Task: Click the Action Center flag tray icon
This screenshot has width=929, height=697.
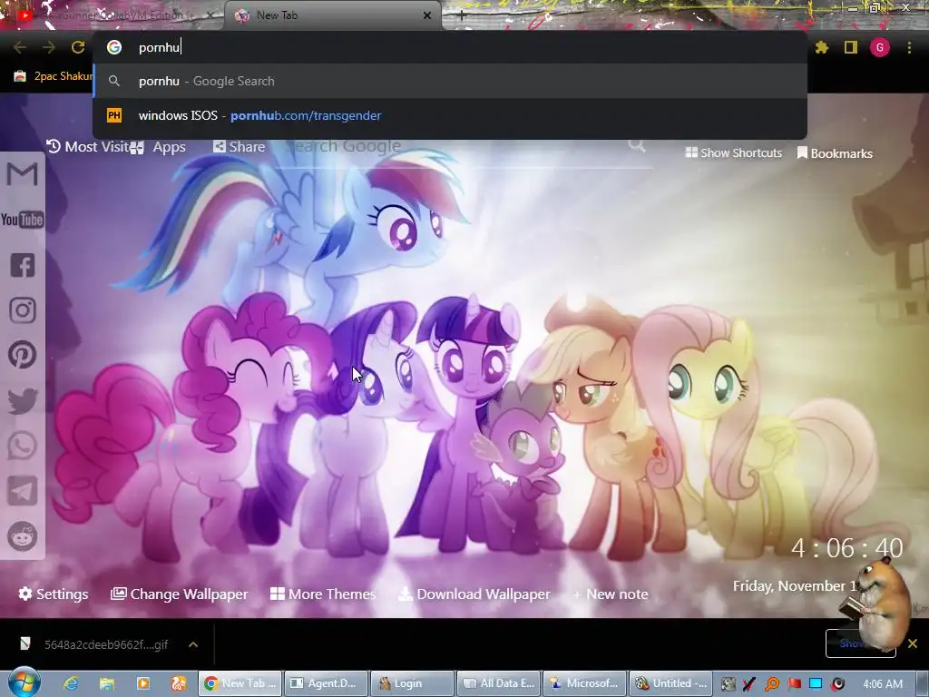Action: tap(794, 684)
